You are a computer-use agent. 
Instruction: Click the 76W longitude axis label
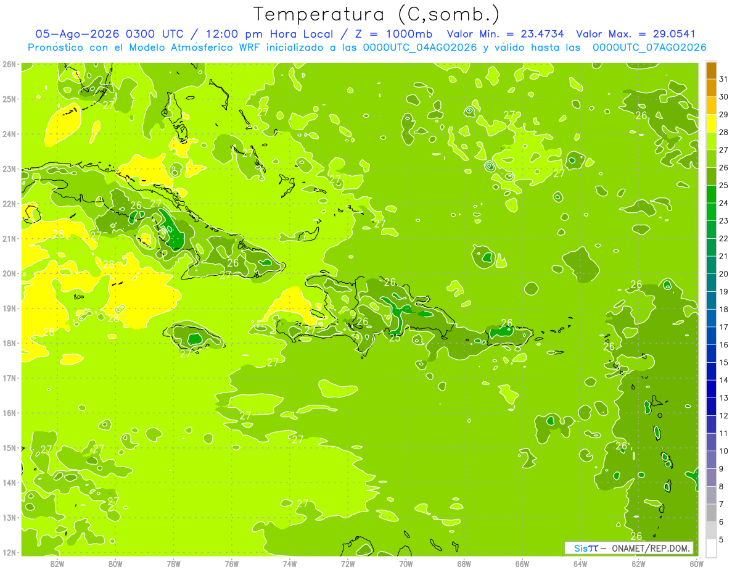(232, 563)
